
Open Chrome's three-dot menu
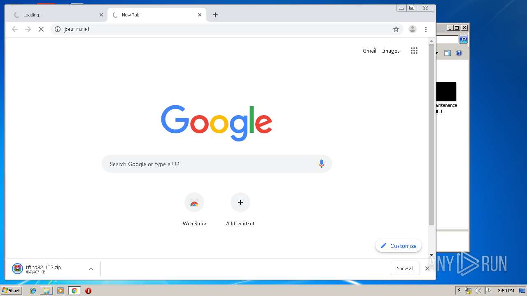pos(426,29)
